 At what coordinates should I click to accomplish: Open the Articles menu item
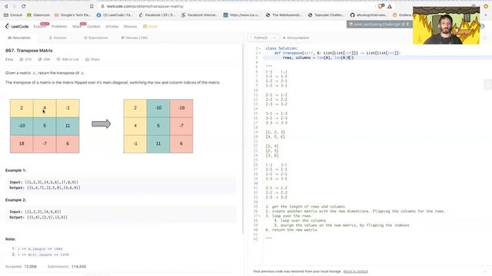tap(112, 26)
